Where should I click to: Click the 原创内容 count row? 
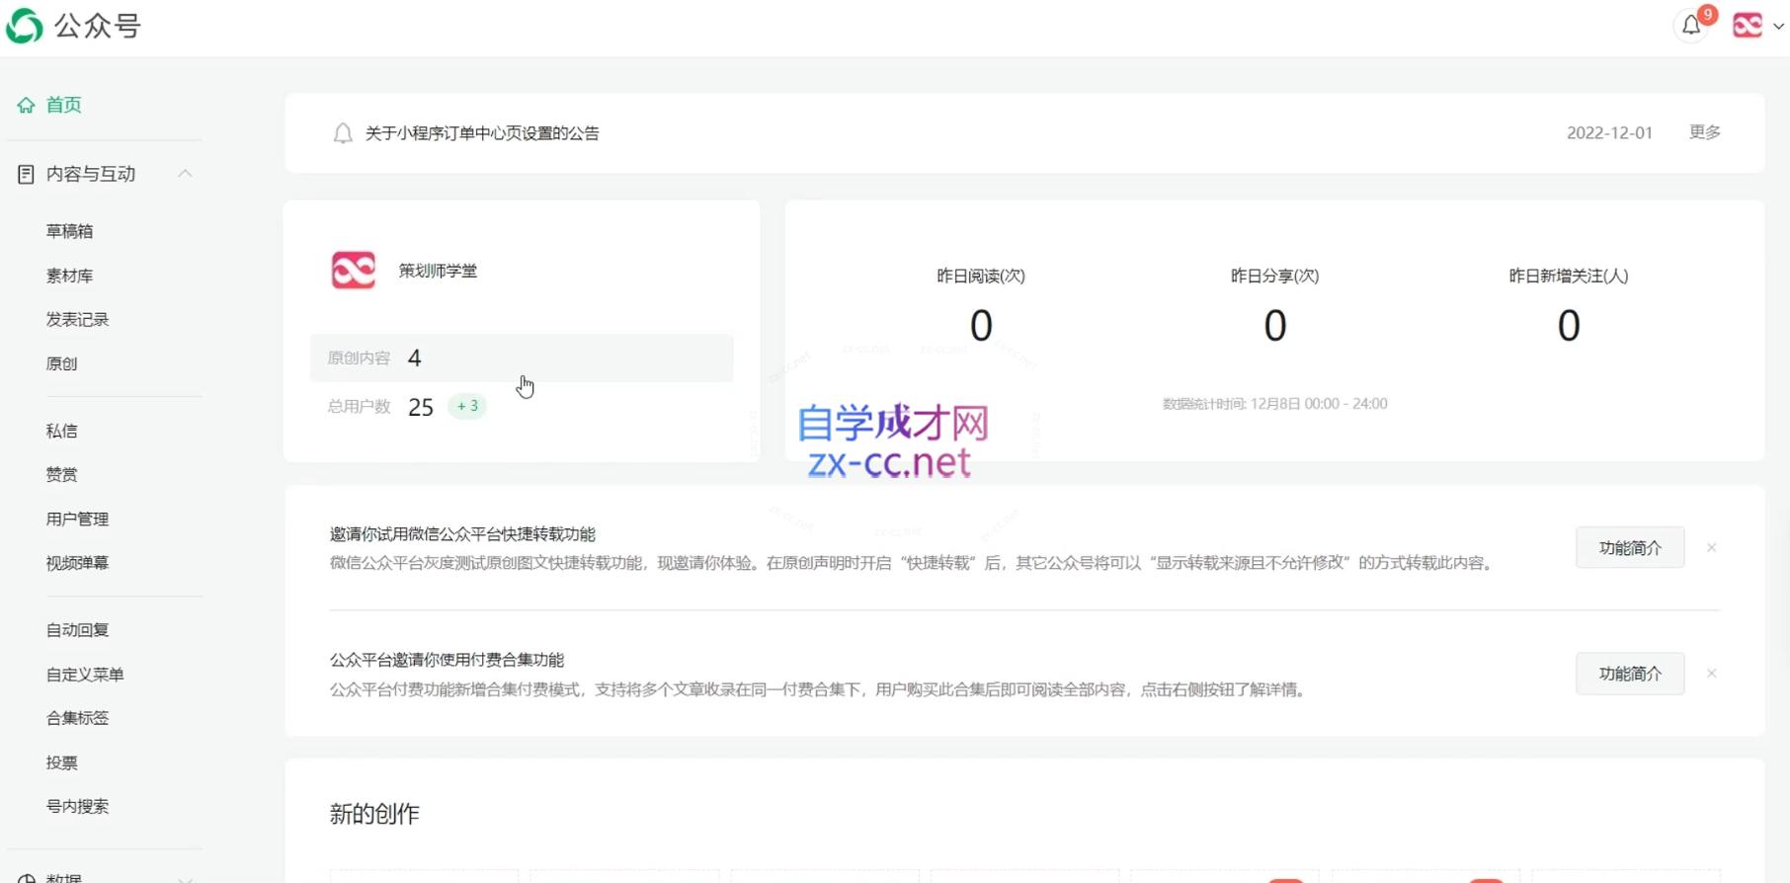(521, 358)
